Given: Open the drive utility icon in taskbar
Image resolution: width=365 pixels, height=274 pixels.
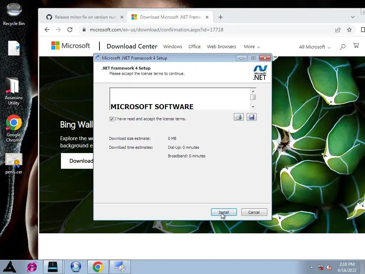Looking at the screenshot, I should click(x=53, y=267).
